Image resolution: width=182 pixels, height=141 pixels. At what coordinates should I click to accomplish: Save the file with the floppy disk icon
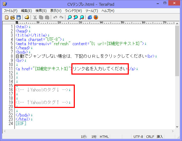pyautogui.click(x=19, y=18)
